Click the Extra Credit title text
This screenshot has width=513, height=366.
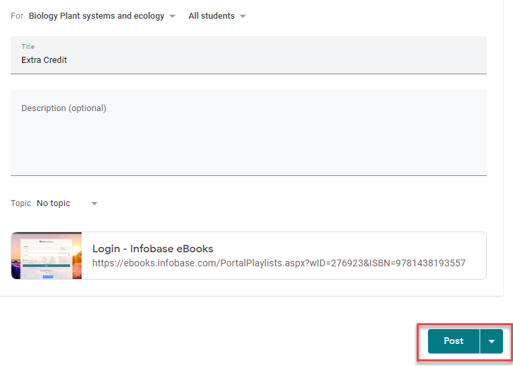(x=44, y=60)
